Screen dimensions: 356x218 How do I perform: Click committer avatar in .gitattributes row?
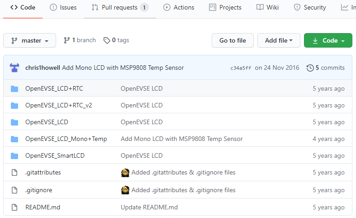125,173
